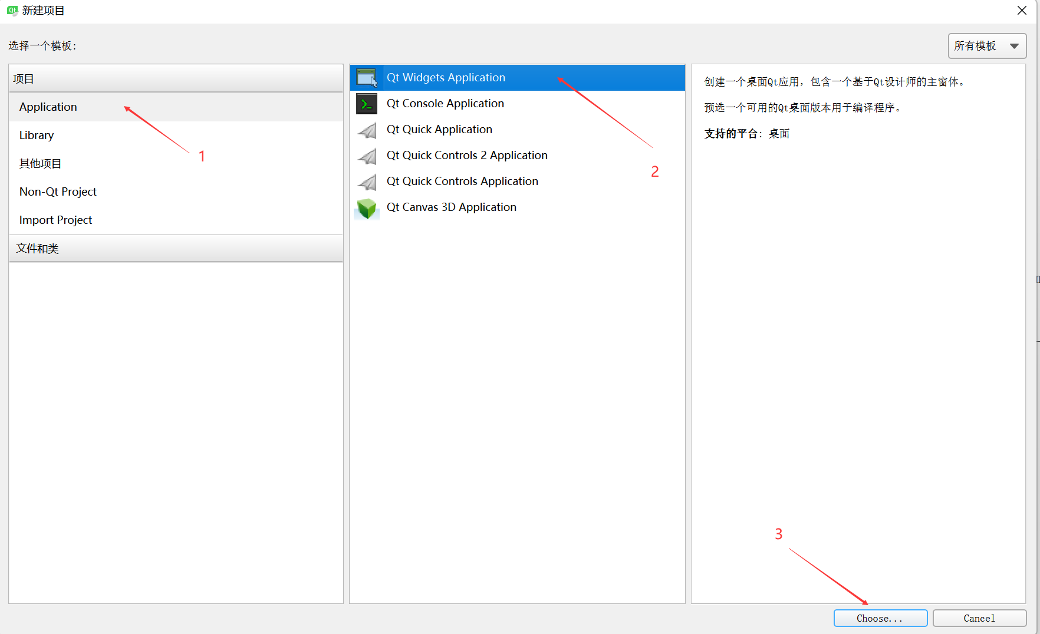
Task: Click the 文件和类 section header
Action: click(x=176, y=248)
